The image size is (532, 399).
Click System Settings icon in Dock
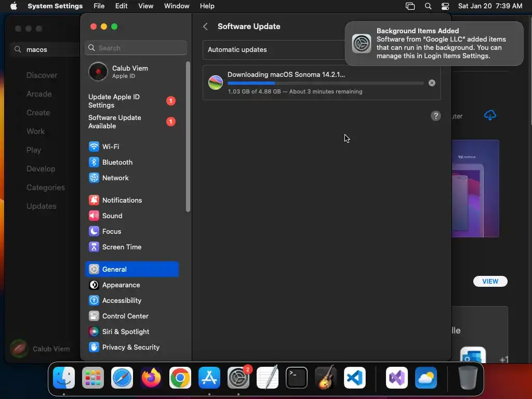coord(238,378)
